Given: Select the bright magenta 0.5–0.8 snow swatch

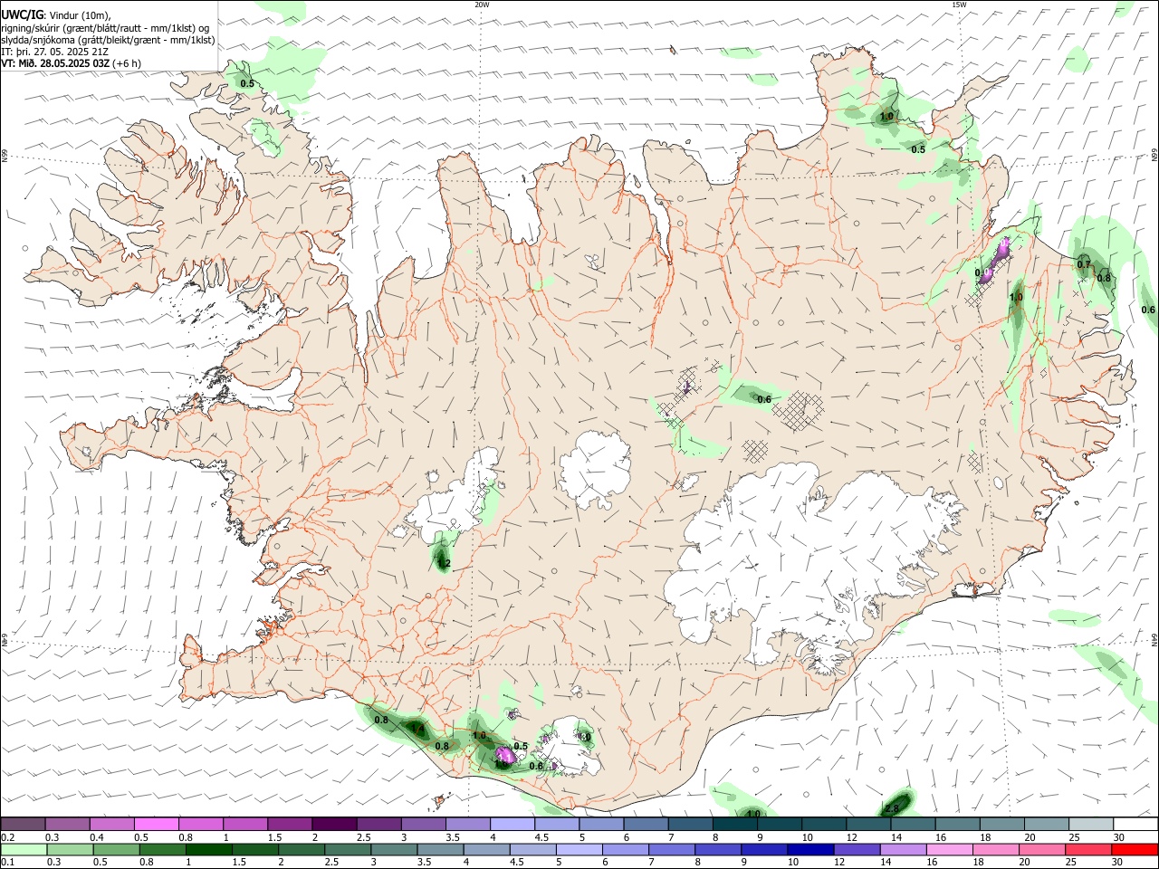Looking at the screenshot, I should [x=156, y=824].
